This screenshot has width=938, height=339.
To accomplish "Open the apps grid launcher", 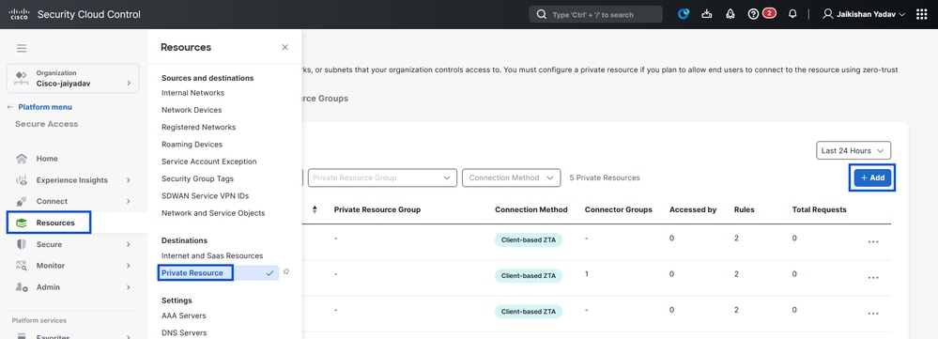I will click(x=922, y=14).
